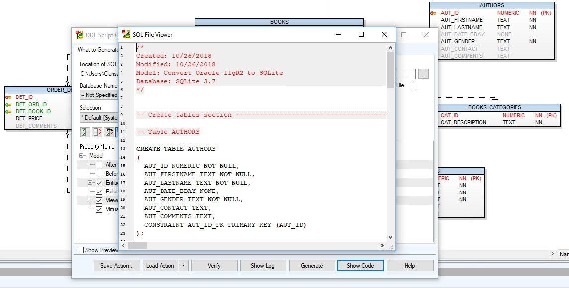Image resolution: width=569 pixels, height=288 pixels.
Task: Click the '-- Create tables section' comment line
Action: 260,115
